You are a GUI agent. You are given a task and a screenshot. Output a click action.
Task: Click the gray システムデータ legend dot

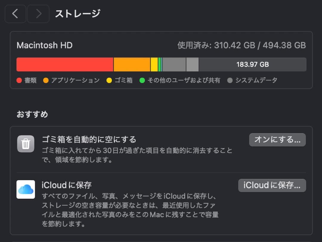pos(230,80)
